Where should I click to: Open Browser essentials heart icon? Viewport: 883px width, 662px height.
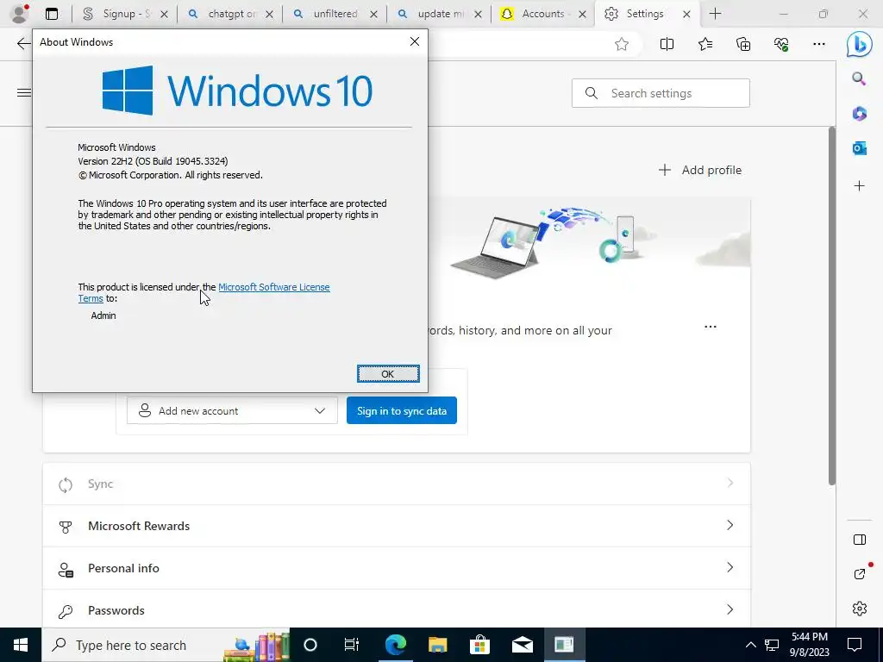click(x=781, y=45)
